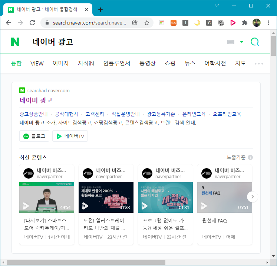
Task: Click the horizontal scrollbar thumb
Action: pyautogui.click(x=86, y=262)
